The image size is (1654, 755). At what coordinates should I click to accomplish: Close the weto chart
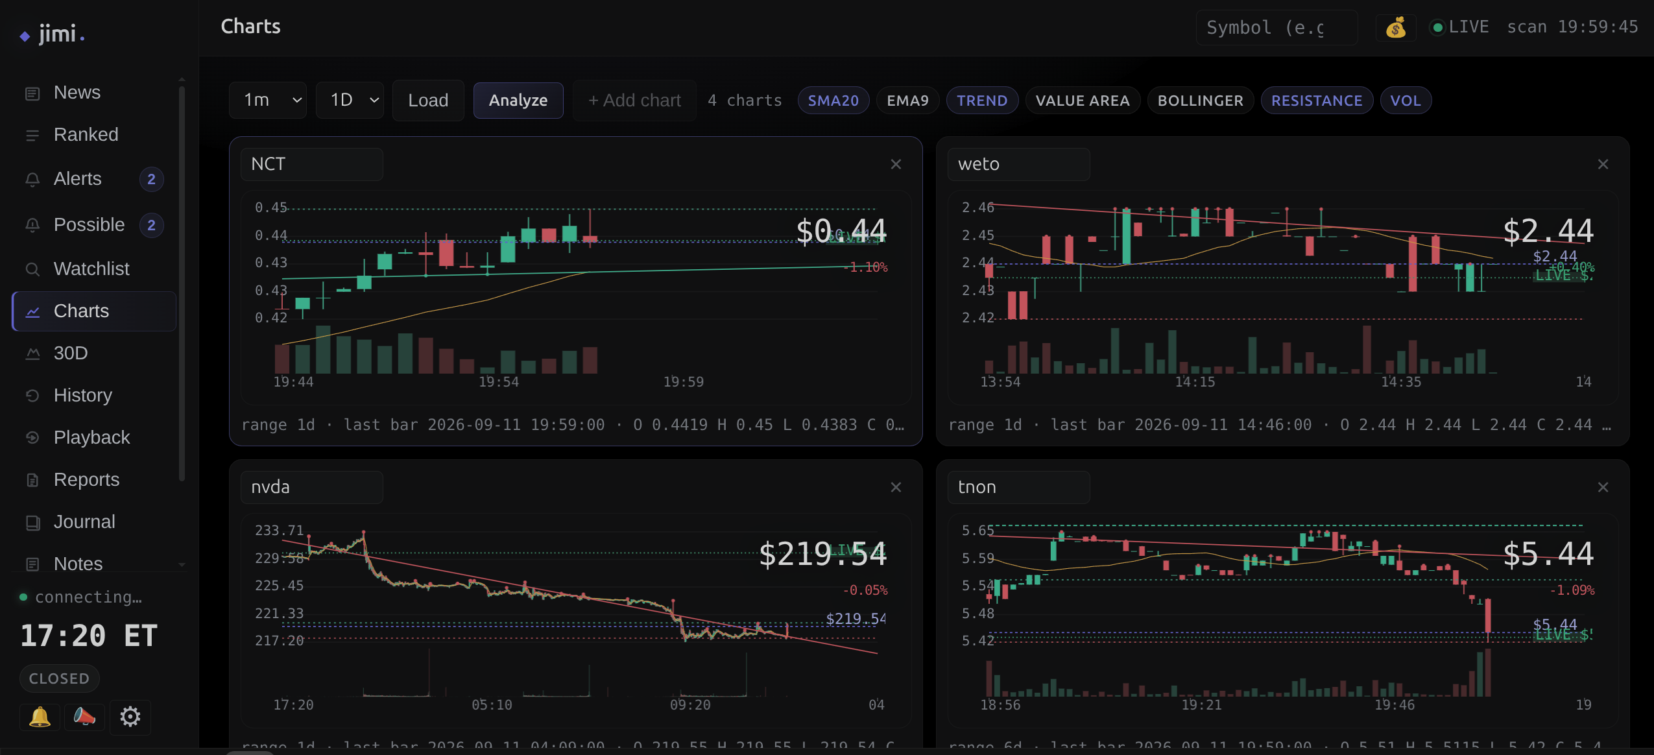[1603, 164]
